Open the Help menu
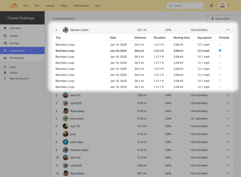241x177 pixels. pos(98,6)
